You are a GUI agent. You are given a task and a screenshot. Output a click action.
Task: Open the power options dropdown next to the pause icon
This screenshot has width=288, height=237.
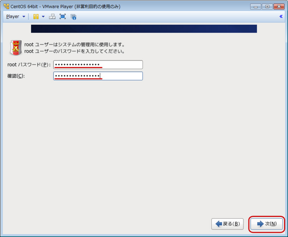43,16
